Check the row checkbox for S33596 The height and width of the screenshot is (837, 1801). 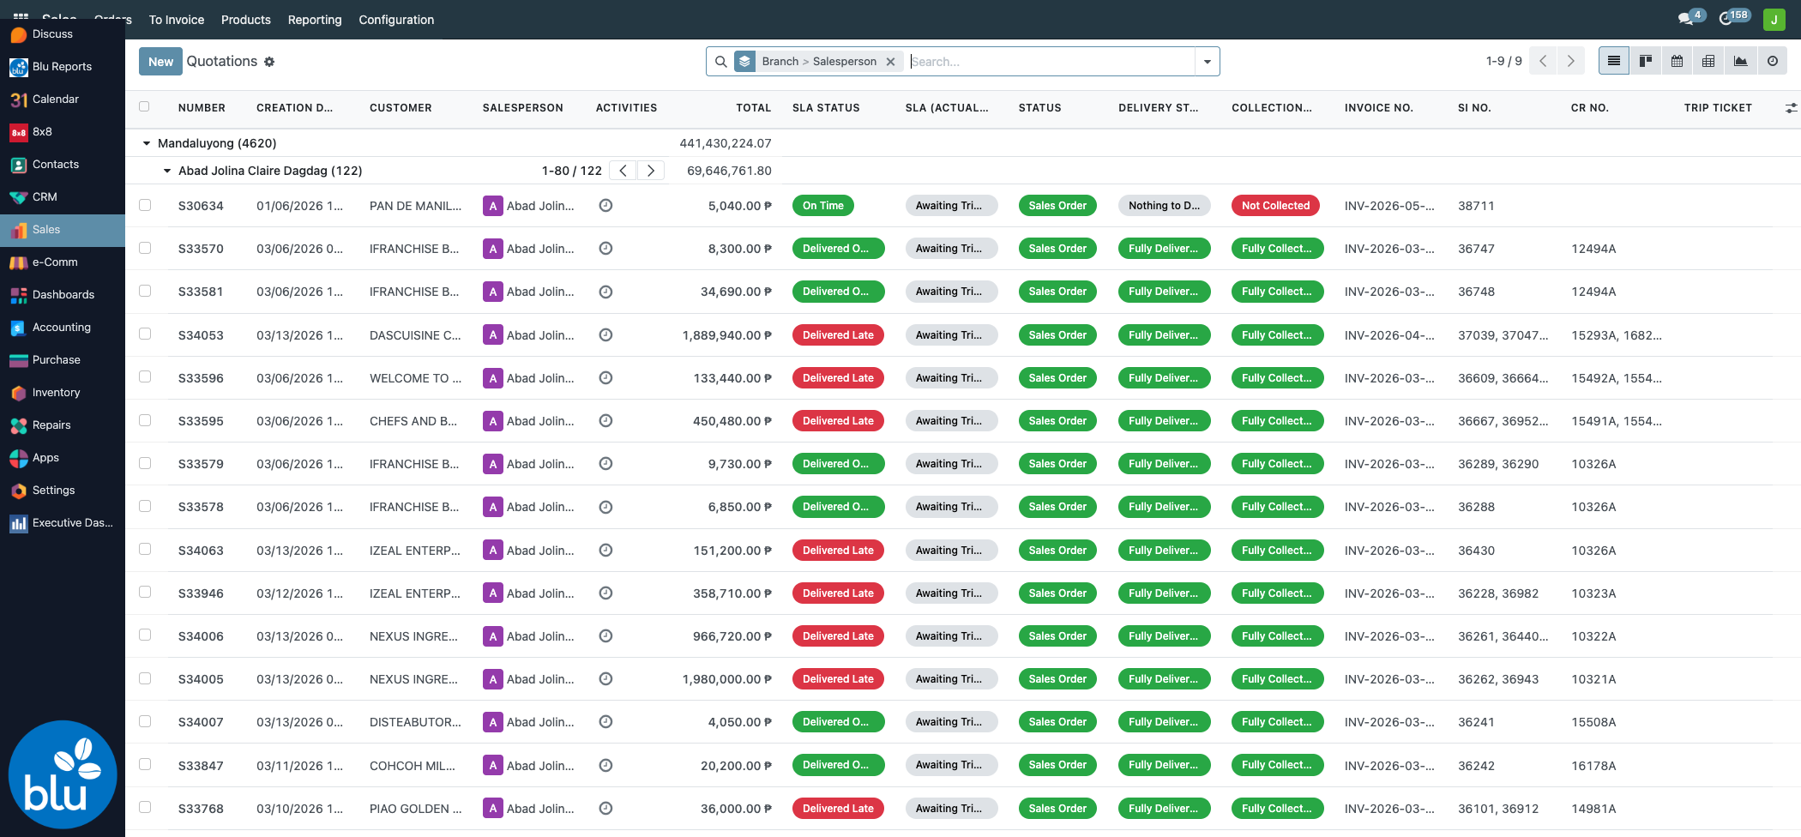(145, 377)
